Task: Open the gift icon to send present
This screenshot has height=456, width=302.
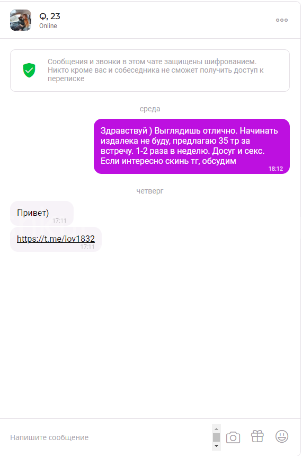Action: pyautogui.click(x=257, y=436)
